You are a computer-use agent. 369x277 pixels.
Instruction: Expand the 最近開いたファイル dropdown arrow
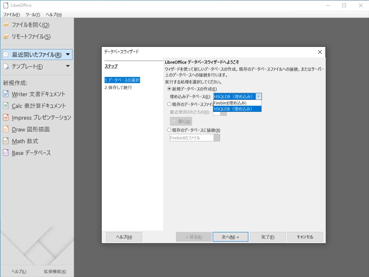coord(69,54)
